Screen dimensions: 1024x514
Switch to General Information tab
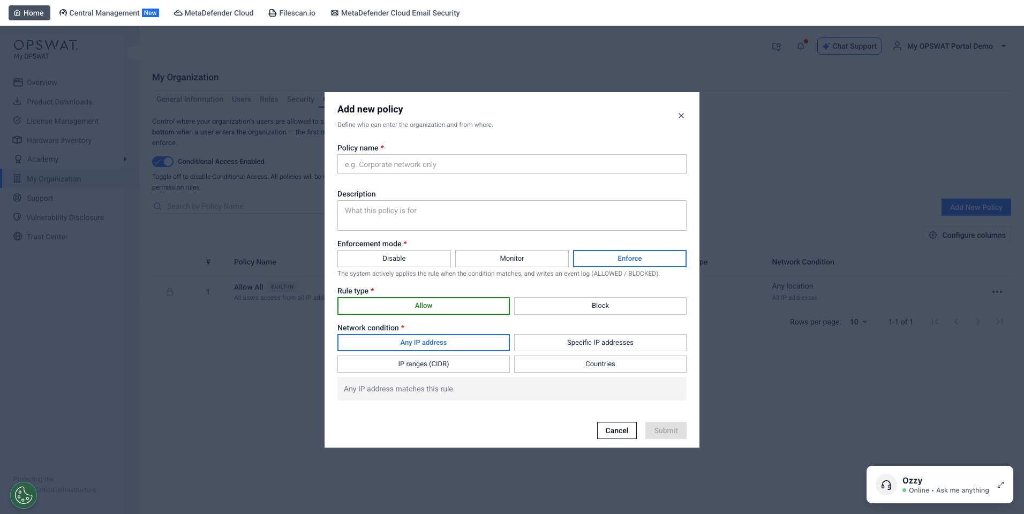(x=190, y=99)
